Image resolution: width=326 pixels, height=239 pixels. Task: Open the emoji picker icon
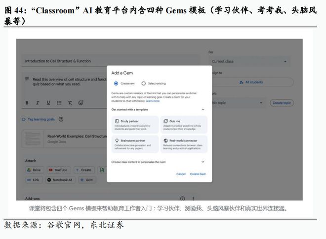click(x=81, y=103)
